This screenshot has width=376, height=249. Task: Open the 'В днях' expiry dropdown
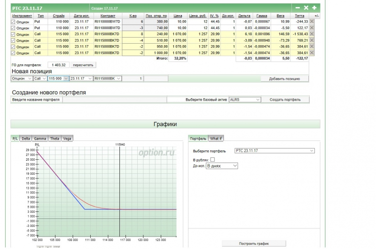coord(222,166)
